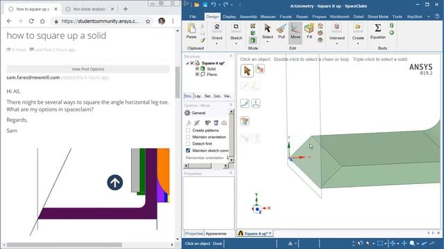Toggle visibility checkbox of Plane
Screen dimensions: 444x249
click(x=197, y=75)
